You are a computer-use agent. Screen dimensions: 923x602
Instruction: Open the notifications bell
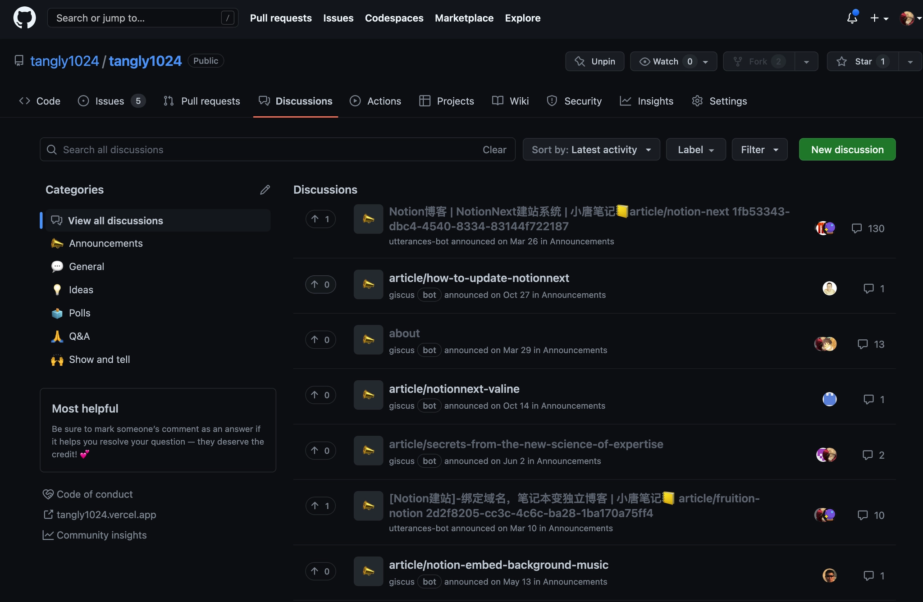pos(852,18)
